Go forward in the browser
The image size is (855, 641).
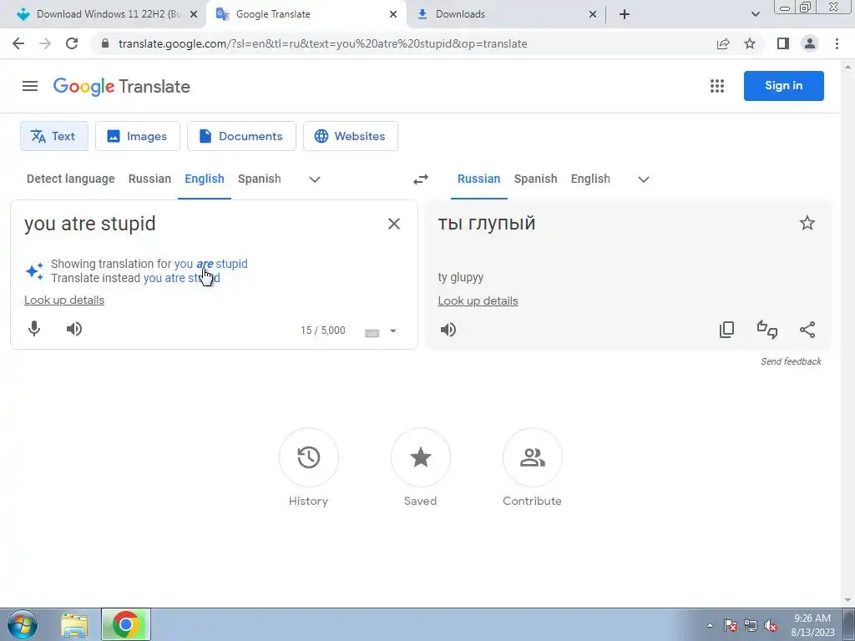point(45,43)
